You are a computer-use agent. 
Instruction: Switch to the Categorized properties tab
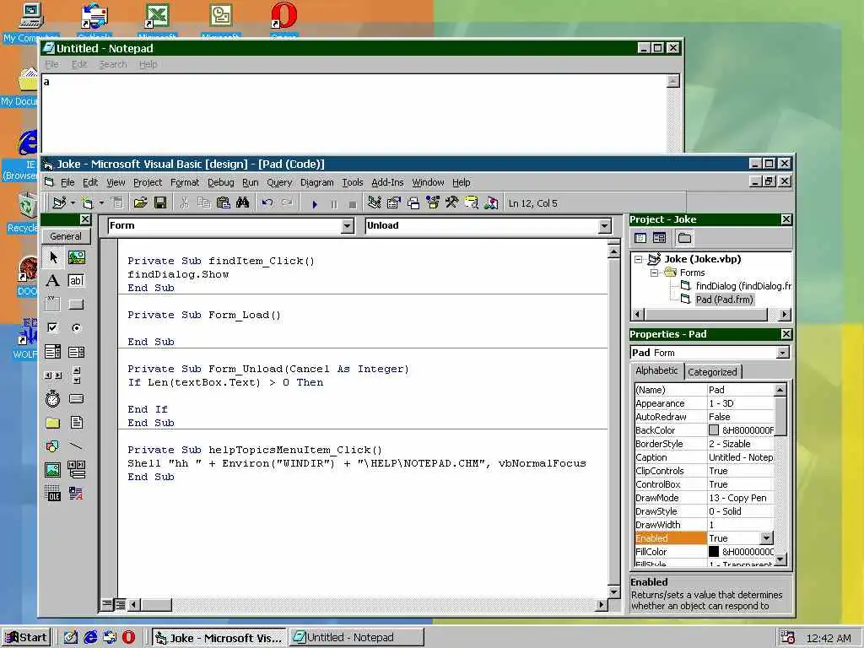click(x=712, y=372)
